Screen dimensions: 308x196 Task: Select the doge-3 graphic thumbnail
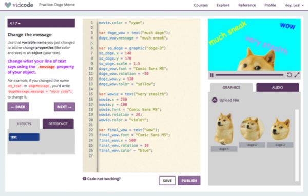pos(280,129)
